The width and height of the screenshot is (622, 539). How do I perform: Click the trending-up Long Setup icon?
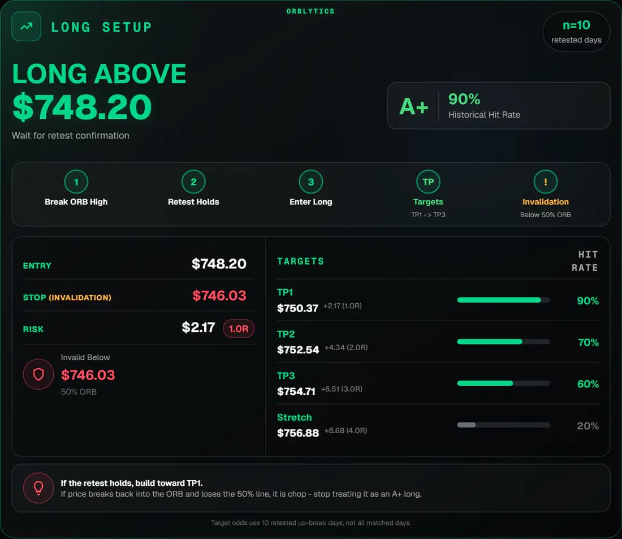[x=26, y=27]
